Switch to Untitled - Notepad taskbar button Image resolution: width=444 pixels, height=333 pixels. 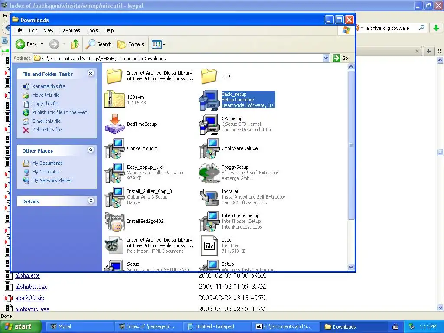click(218, 326)
